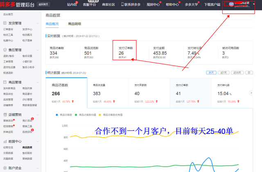
Task: Click the 发货管理 document icon
Action: [x=5, y=23]
